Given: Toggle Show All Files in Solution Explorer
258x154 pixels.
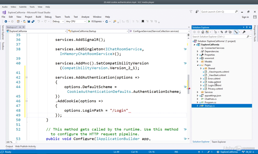Looking at the screenshot, I should 230,32.
